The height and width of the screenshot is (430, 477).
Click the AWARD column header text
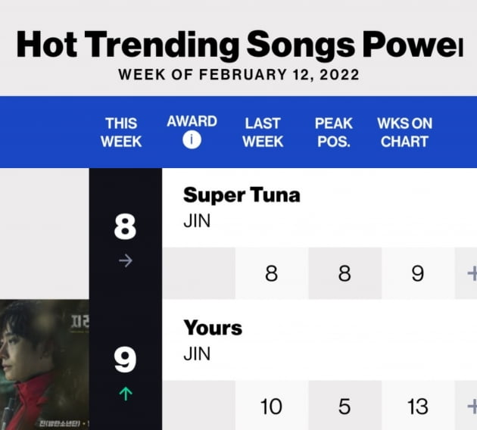point(192,121)
